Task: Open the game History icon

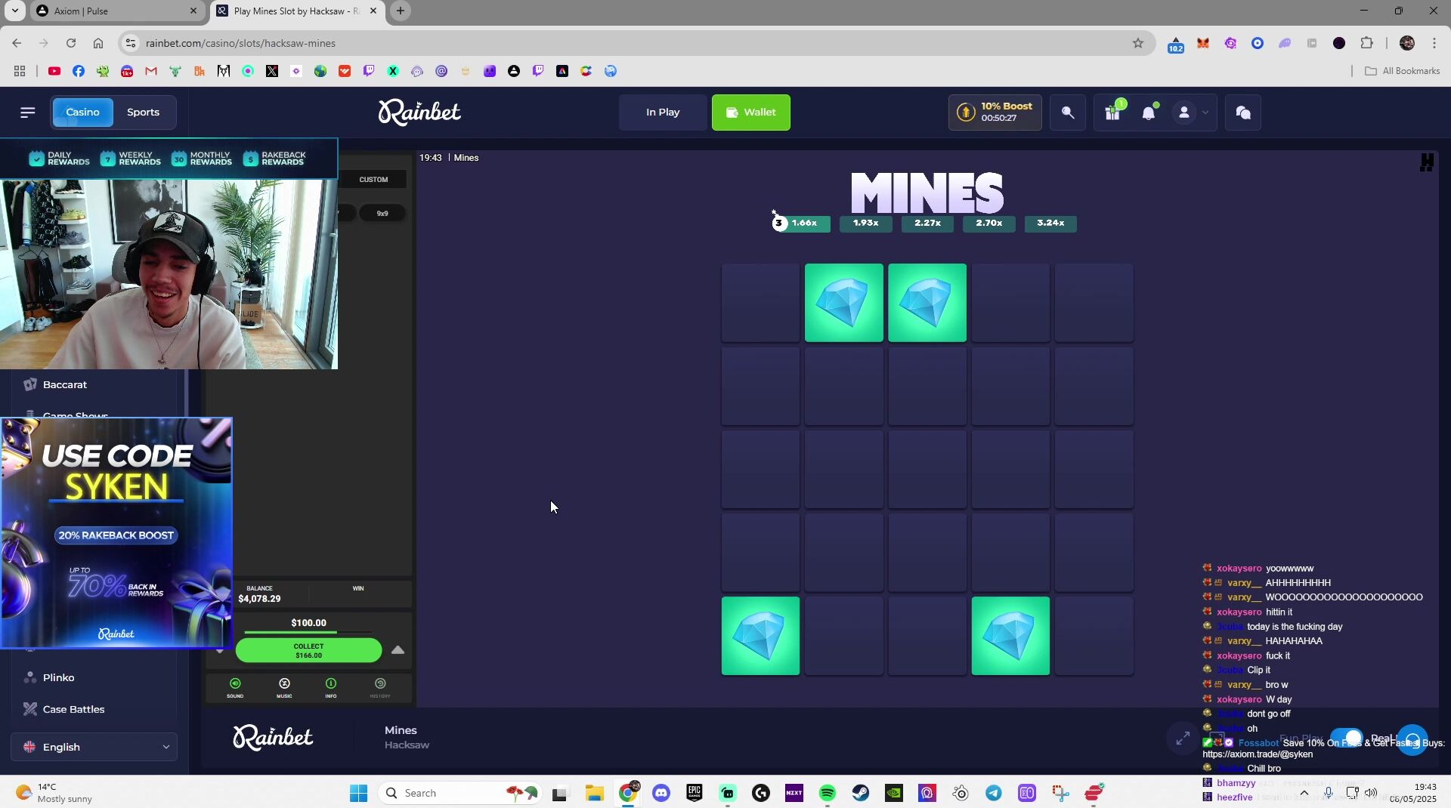Action: (x=380, y=687)
